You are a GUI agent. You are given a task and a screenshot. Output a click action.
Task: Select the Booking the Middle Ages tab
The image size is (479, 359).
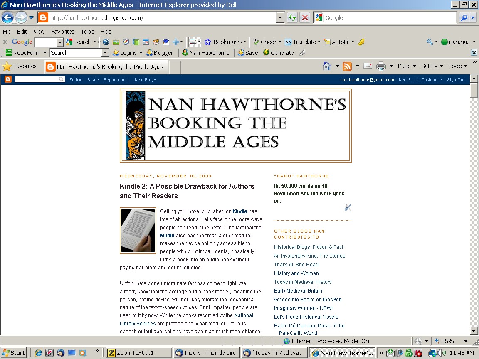(106, 66)
